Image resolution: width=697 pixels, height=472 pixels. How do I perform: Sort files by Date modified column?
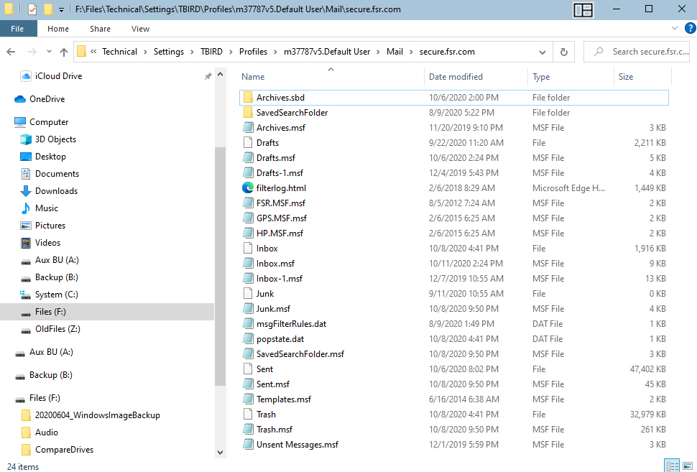pyautogui.click(x=456, y=77)
